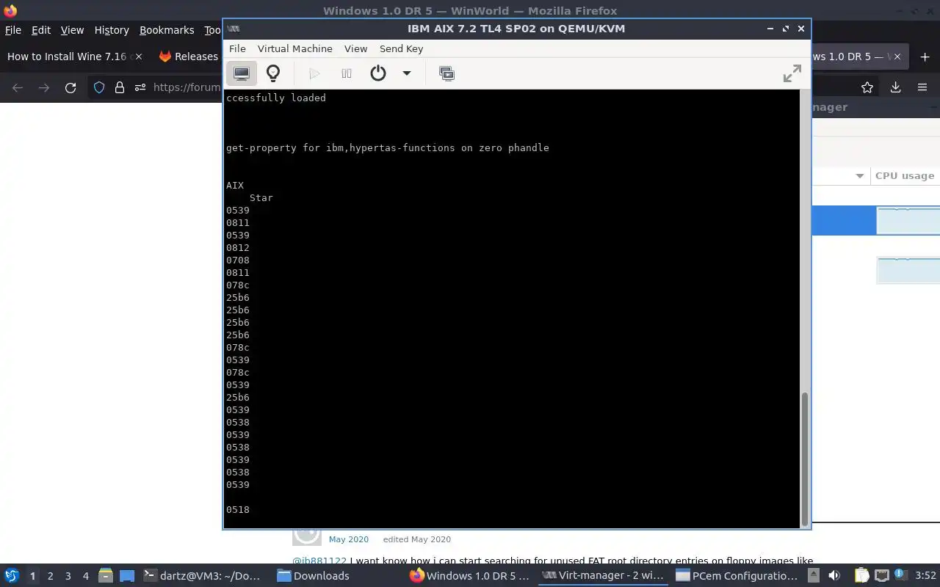This screenshot has width=940, height=587.
Task: Open removable media eject tray icon
Action: tap(815, 576)
